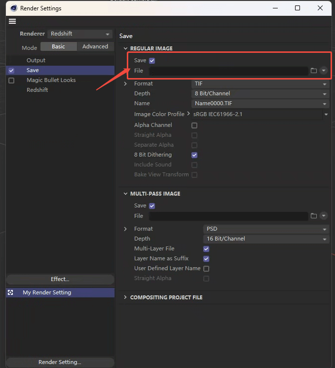
Task: Click the My Render Setting preset icon
Action: point(10,292)
